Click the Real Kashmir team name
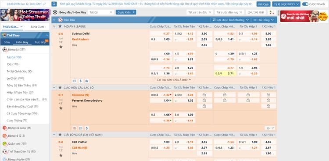This screenshot has height=161, width=329. 81,39
